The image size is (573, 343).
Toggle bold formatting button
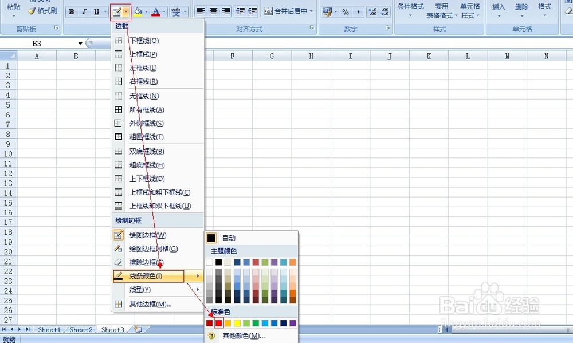72,11
